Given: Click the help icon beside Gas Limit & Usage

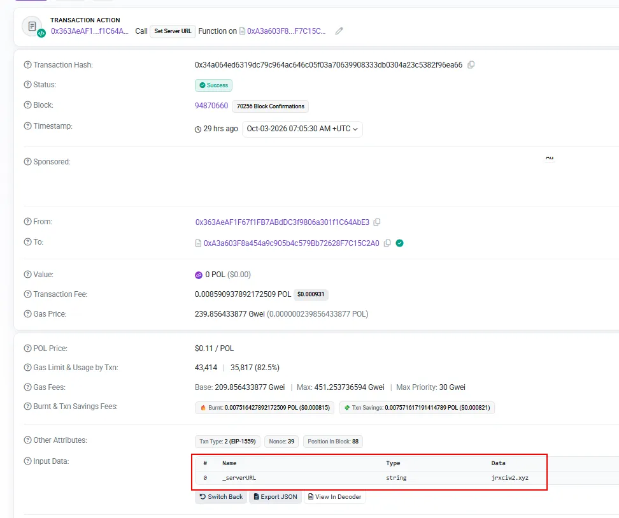Looking at the screenshot, I should 27,368.
